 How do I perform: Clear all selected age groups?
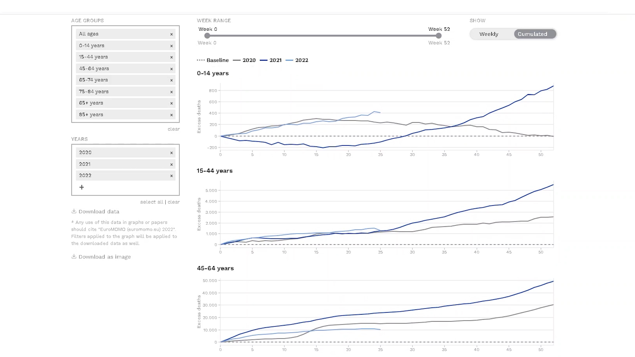coord(174,129)
